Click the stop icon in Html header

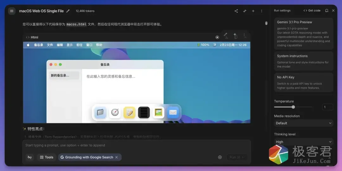click(217, 37)
